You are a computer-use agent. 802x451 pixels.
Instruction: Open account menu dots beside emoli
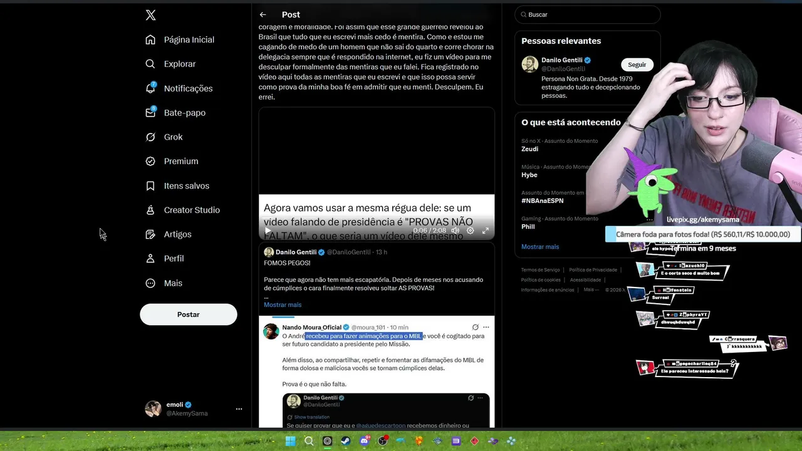pyautogui.click(x=239, y=409)
